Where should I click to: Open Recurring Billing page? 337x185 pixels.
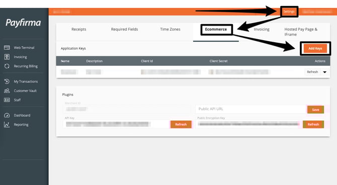pos(26,66)
